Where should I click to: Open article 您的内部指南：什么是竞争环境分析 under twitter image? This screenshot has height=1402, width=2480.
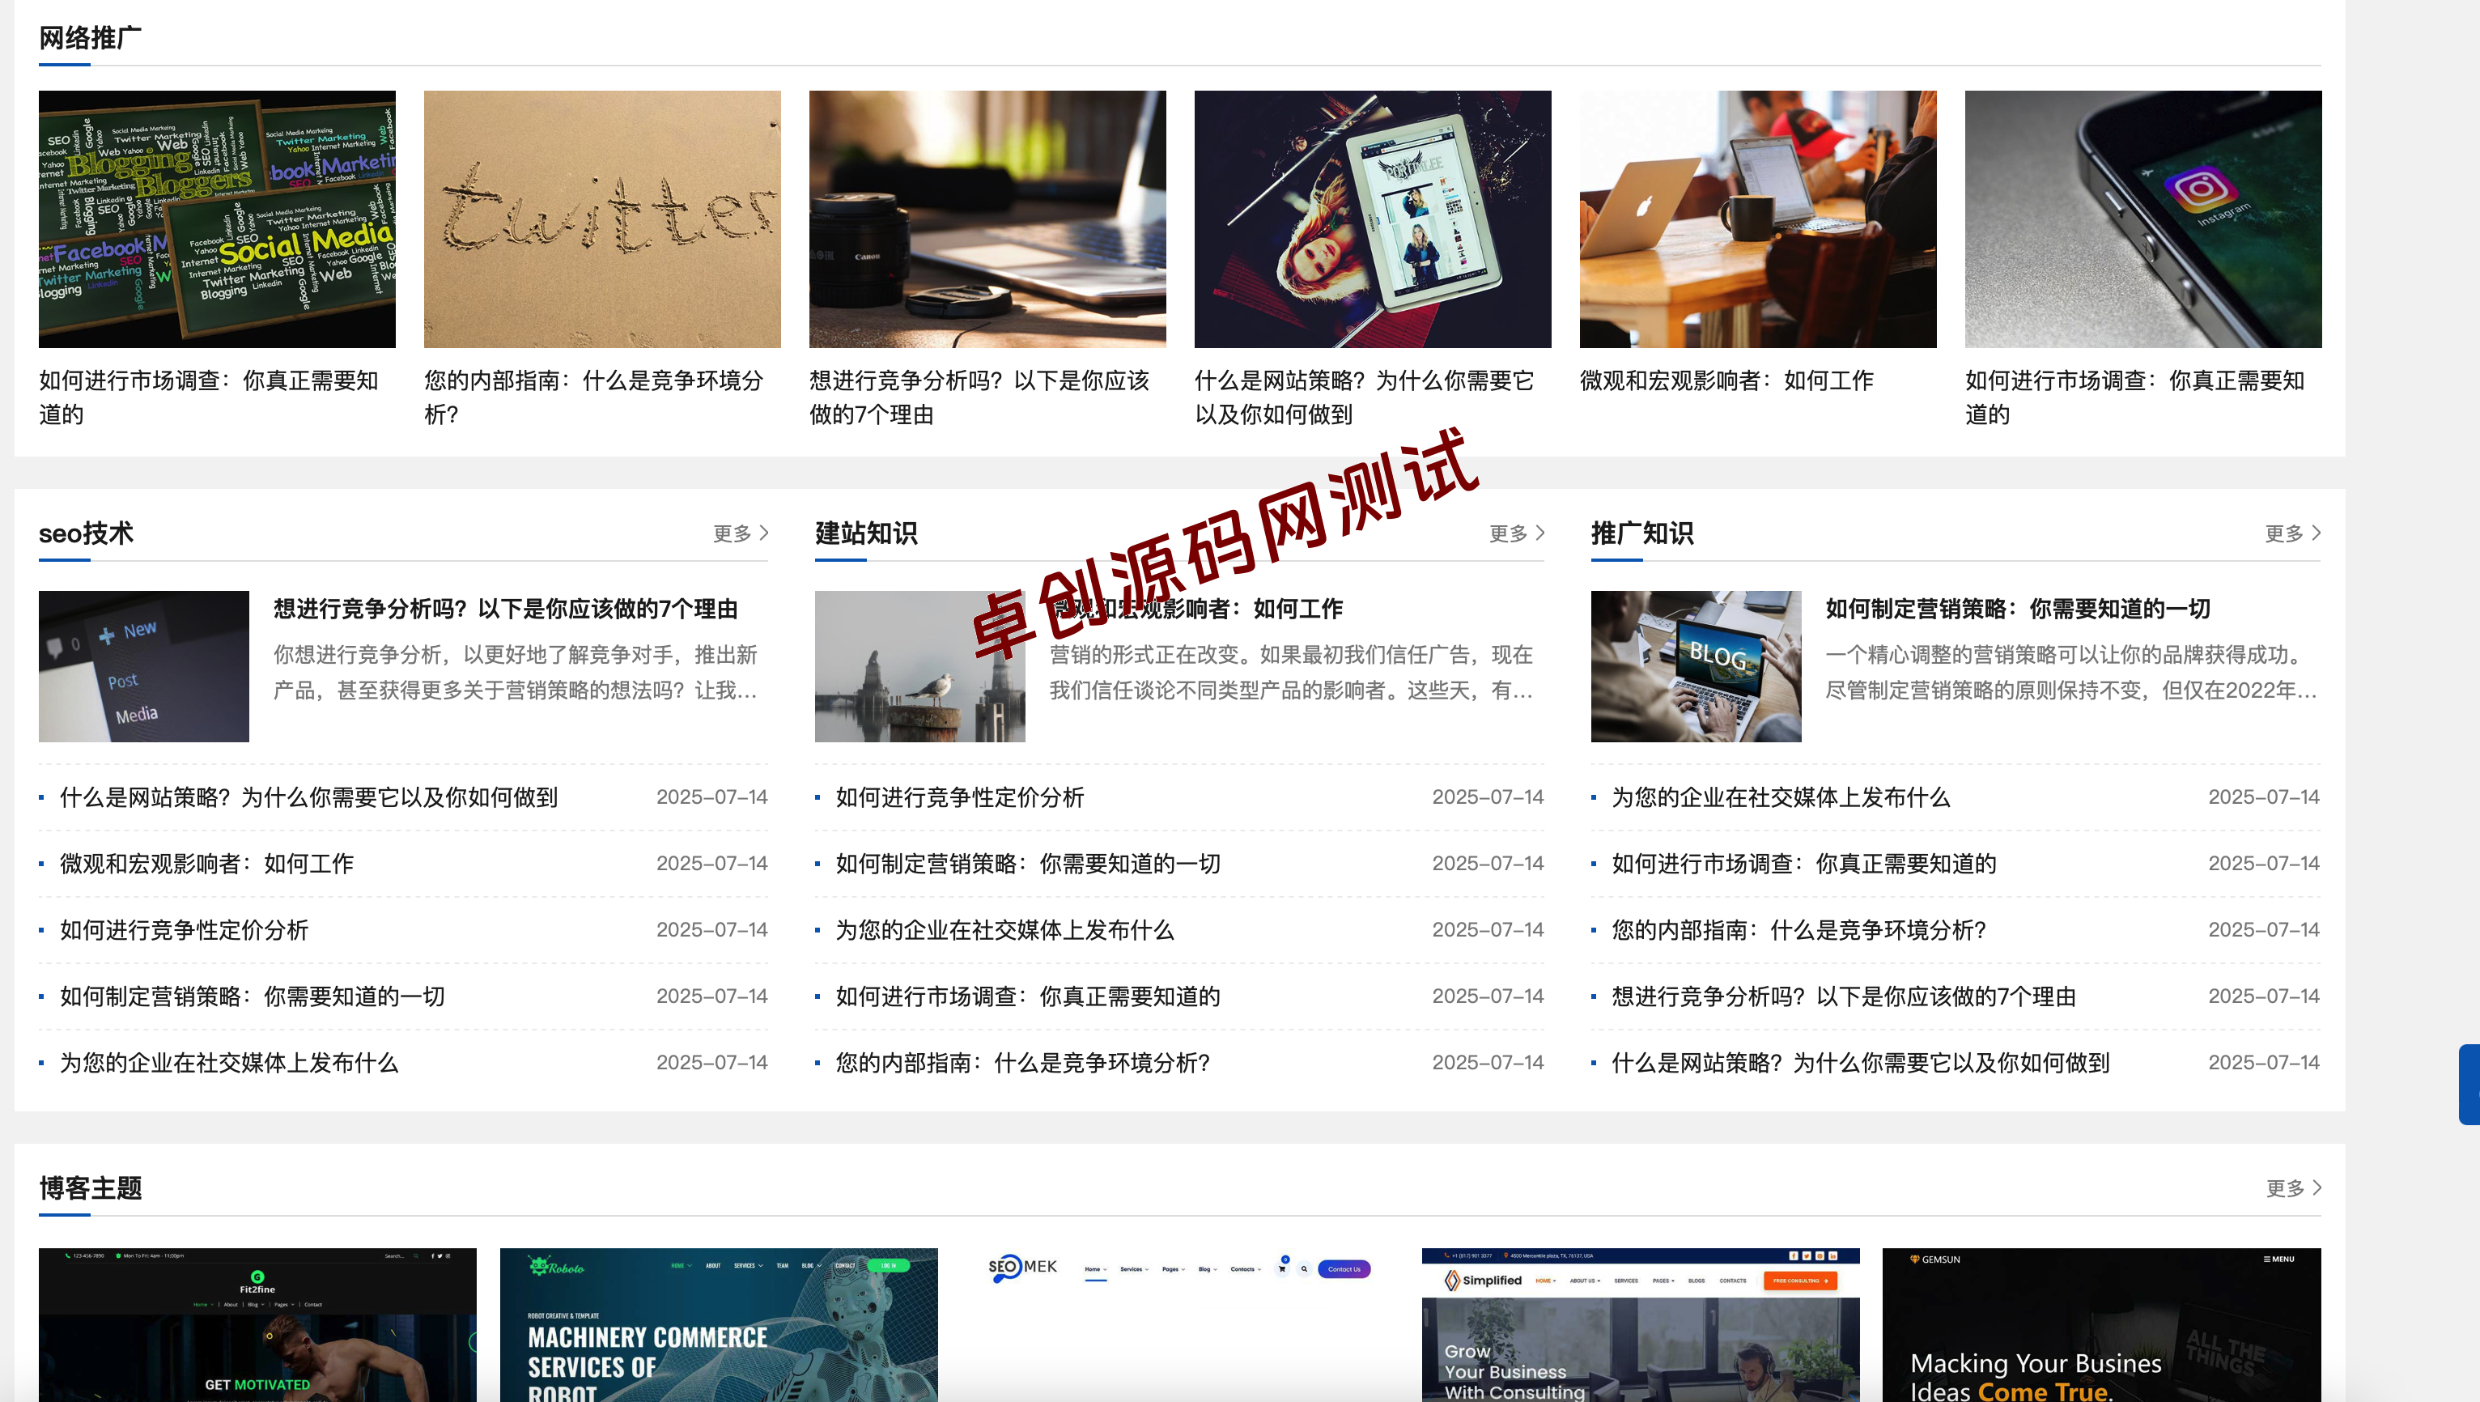(x=594, y=397)
